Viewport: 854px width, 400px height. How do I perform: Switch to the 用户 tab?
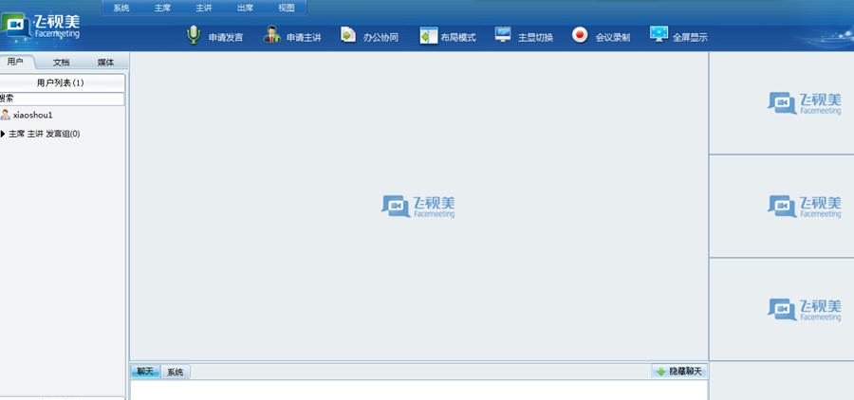[x=16, y=62]
